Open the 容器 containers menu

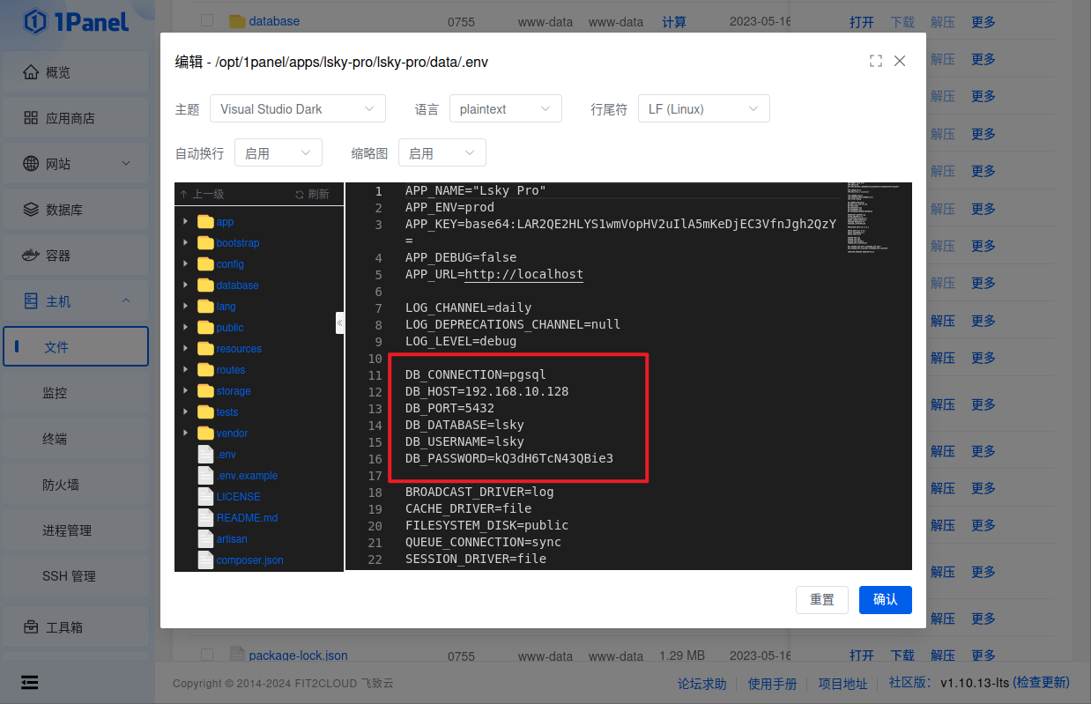point(78,256)
